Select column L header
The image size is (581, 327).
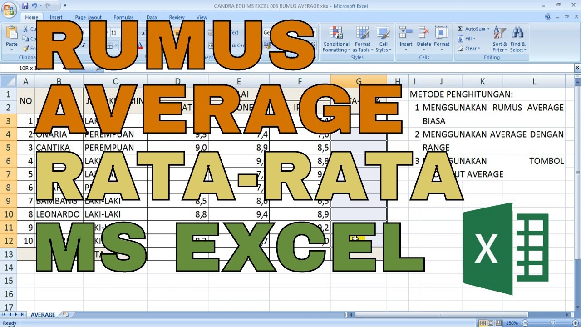[x=534, y=81]
